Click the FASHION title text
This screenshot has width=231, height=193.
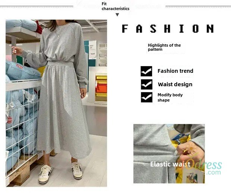[168, 29]
